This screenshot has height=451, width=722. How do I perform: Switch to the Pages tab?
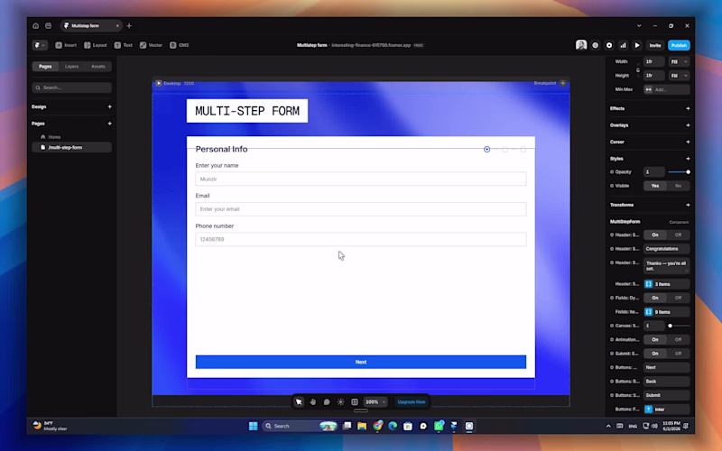point(45,66)
